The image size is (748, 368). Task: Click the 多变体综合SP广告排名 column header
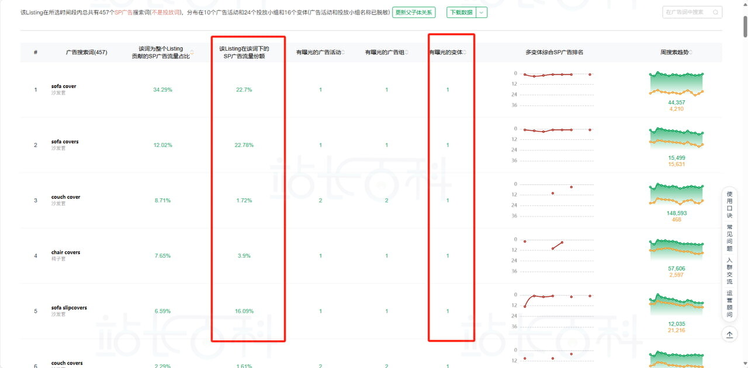tap(555, 52)
